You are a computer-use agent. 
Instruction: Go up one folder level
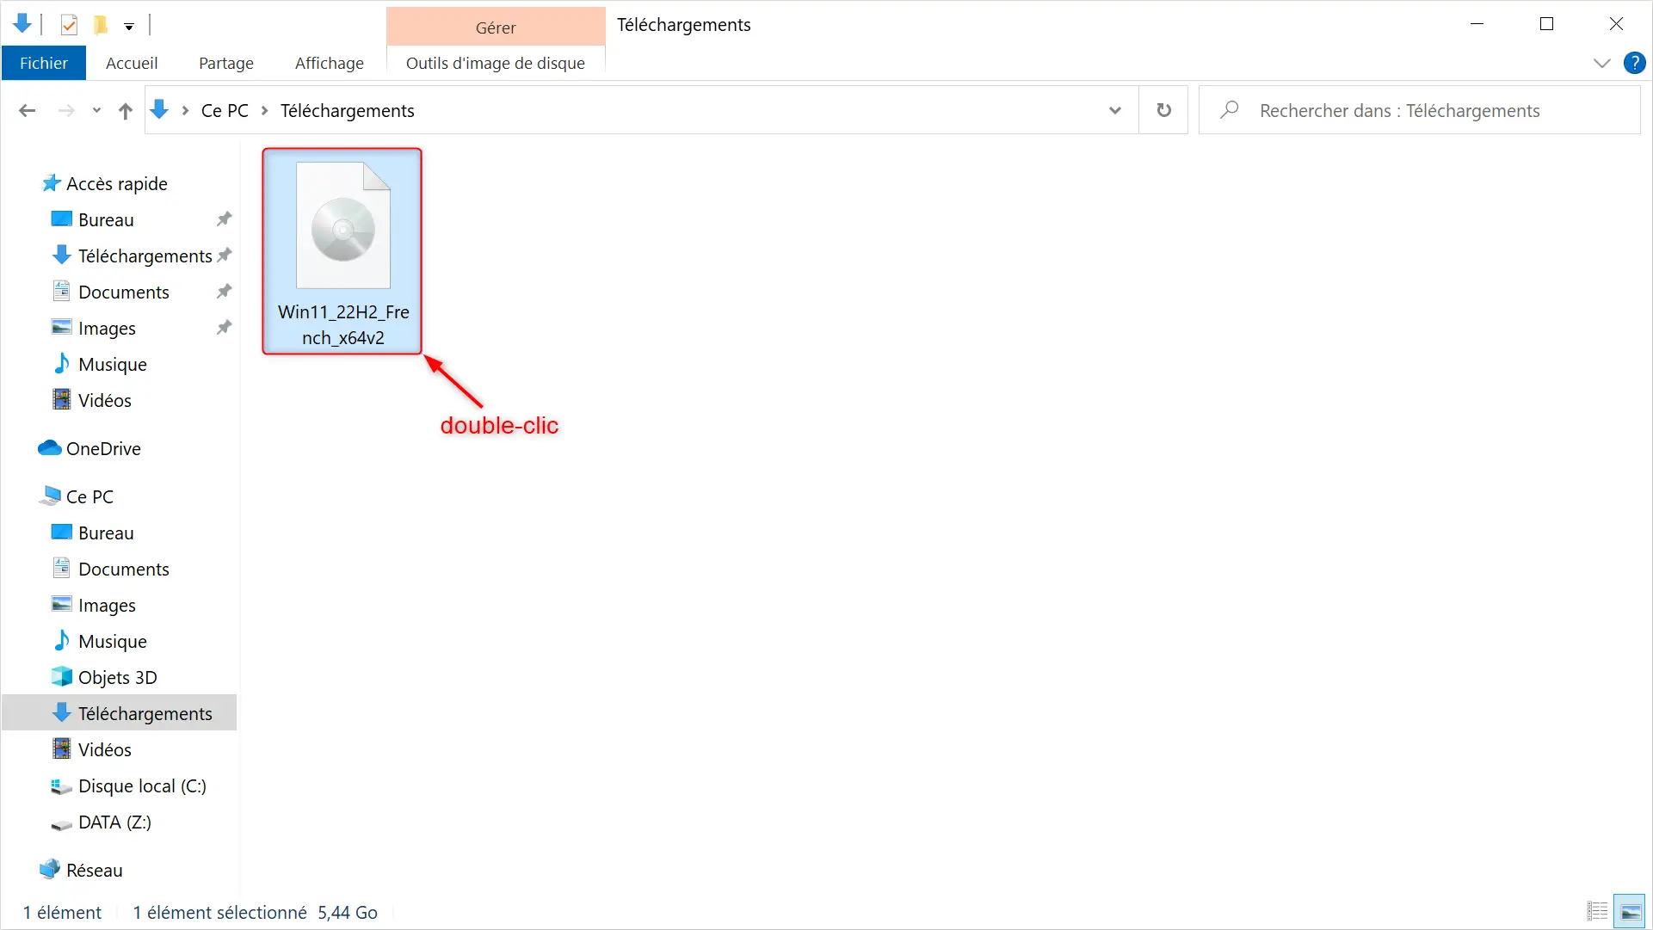[x=126, y=110]
